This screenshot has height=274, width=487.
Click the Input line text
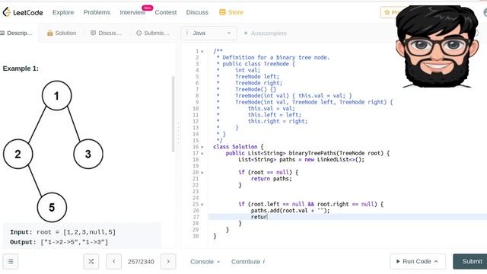pyautogui.click(x=62, y=232)
